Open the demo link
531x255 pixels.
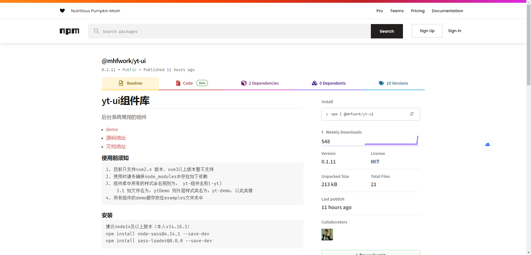click(112, 129)
